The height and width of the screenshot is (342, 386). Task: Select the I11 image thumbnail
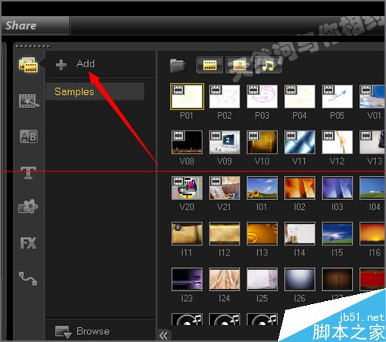coord(187,234)
